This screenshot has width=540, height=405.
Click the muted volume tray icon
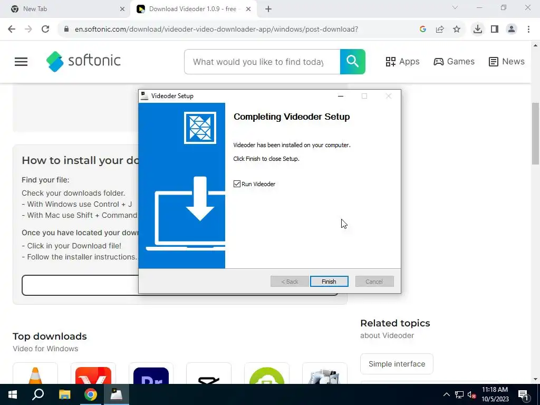click(471, 394)
